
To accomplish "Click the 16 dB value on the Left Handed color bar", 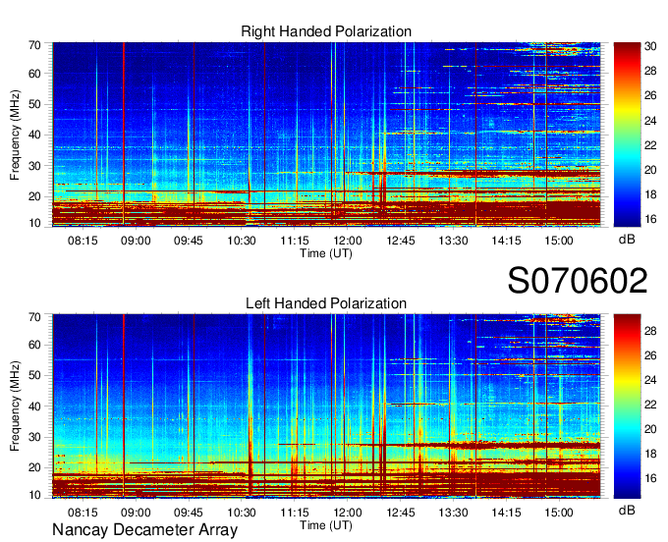I will click(650, 478).
